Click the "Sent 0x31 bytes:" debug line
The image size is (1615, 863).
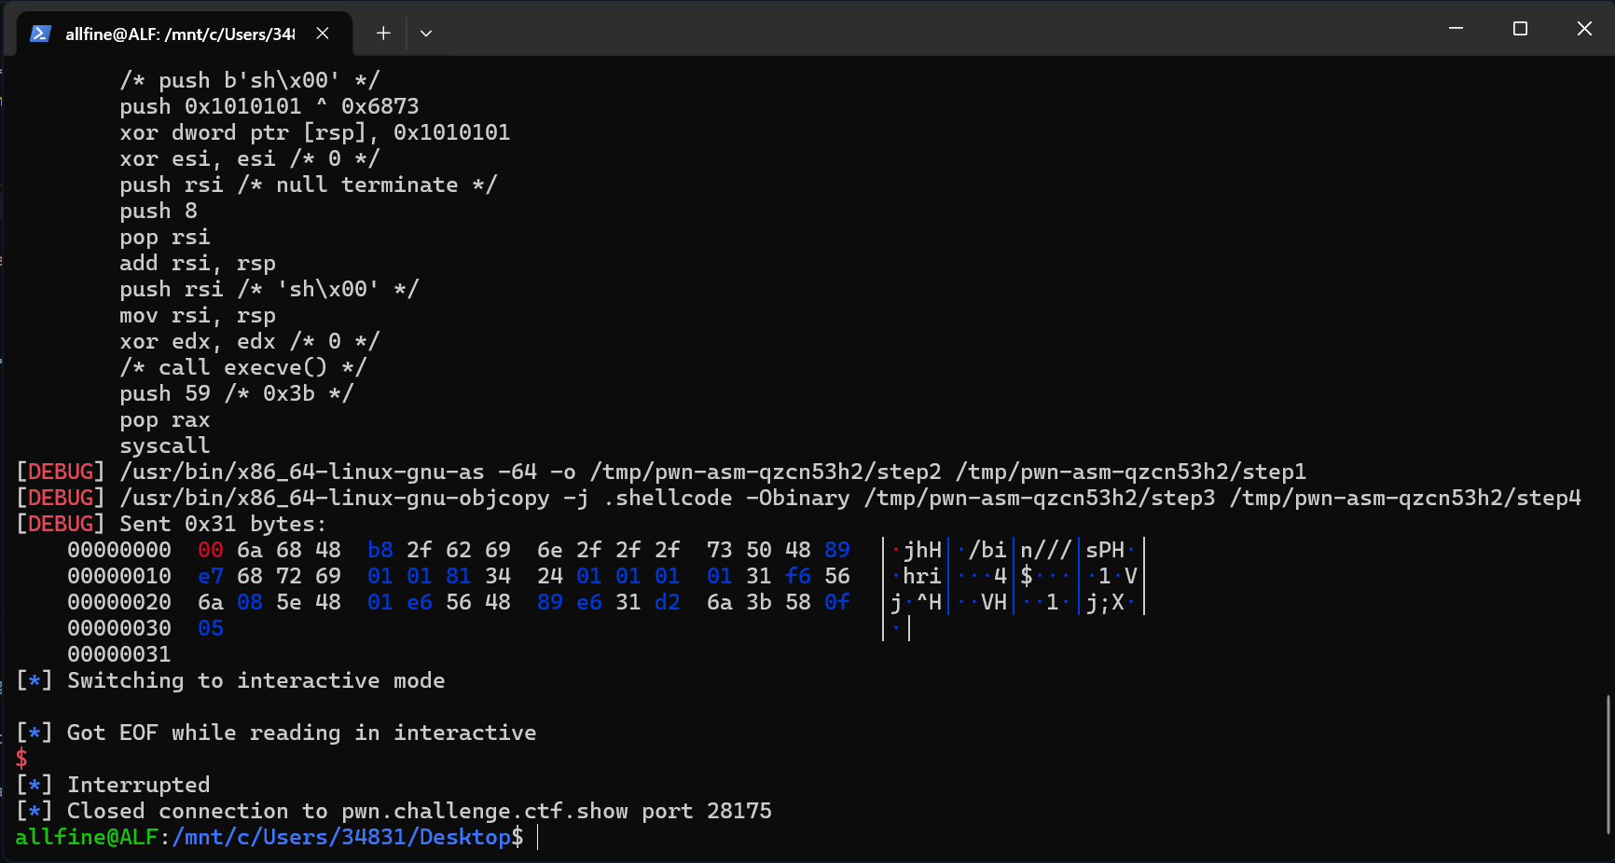(x=171, y=524)
